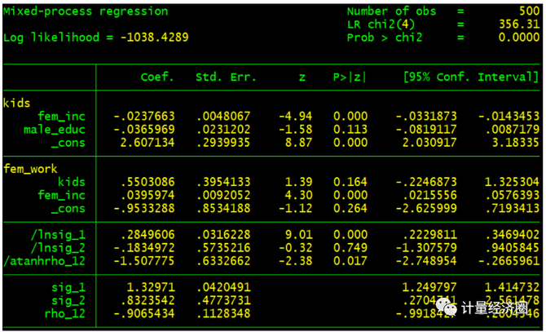Click the Prob > chi2 value 0.0000
The width and height of the screenshot is (546, 332).
[x=519, y=38]
